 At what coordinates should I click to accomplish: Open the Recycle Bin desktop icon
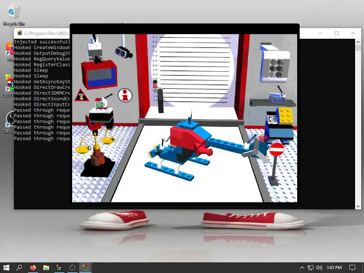[14, 14]
